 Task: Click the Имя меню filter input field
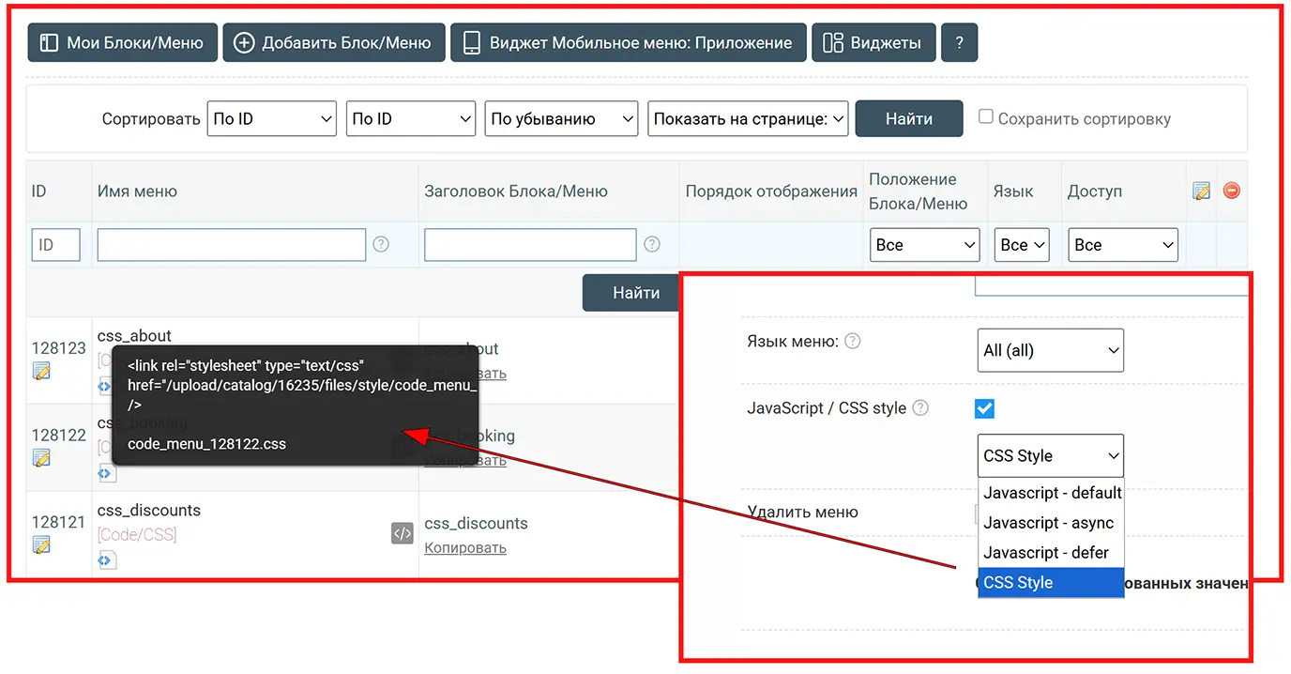(231, 245)
